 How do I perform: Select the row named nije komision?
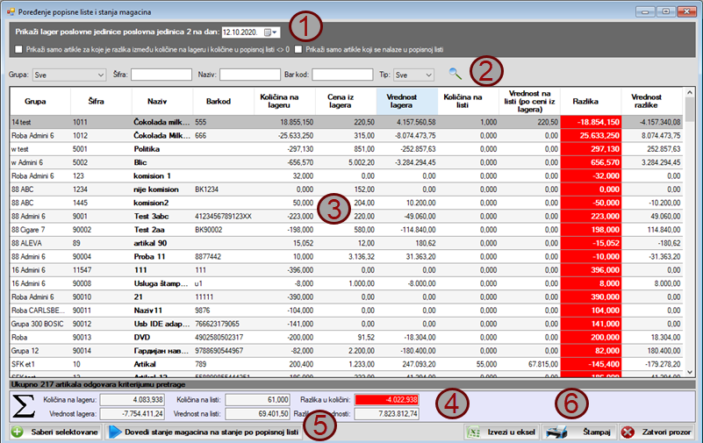[x=346, y=189]
